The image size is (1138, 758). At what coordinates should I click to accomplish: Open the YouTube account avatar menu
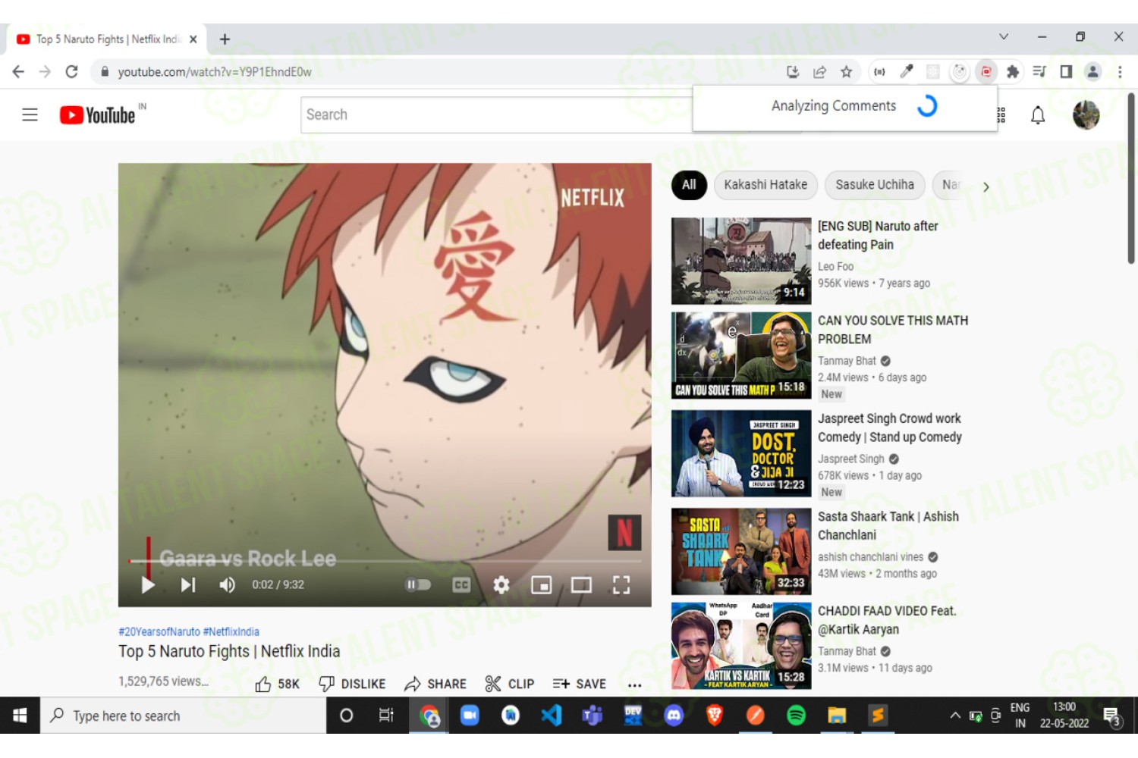1086,115
